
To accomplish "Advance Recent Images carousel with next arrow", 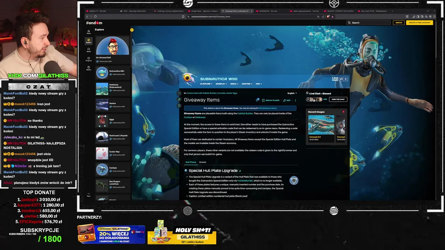I will [344, 129].
